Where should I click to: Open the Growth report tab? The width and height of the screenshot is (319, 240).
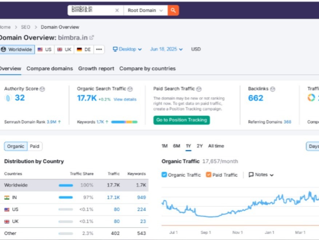pos(96,69)
